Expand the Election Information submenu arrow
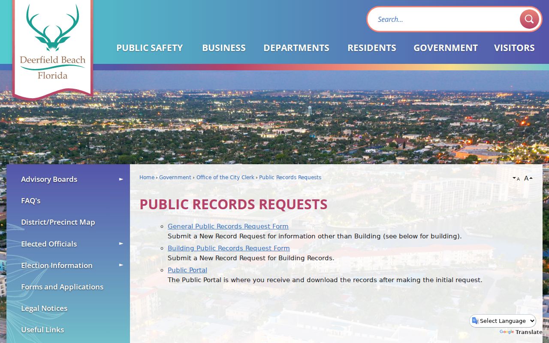Viewport: 549px width, 343px height. tap(121, 265)
